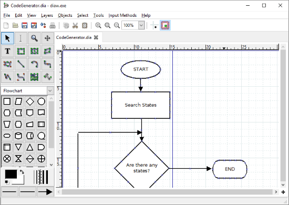Reset to default black and white colors
The image size is (289, 205).
7,182
